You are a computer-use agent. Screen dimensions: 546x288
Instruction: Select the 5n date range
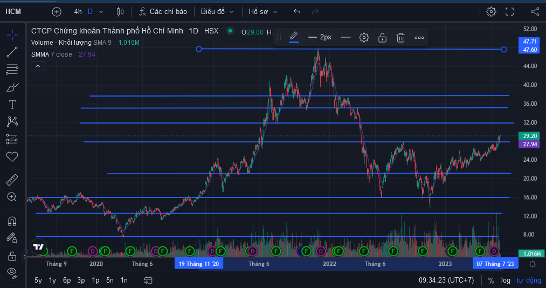(x=110, y=280)
